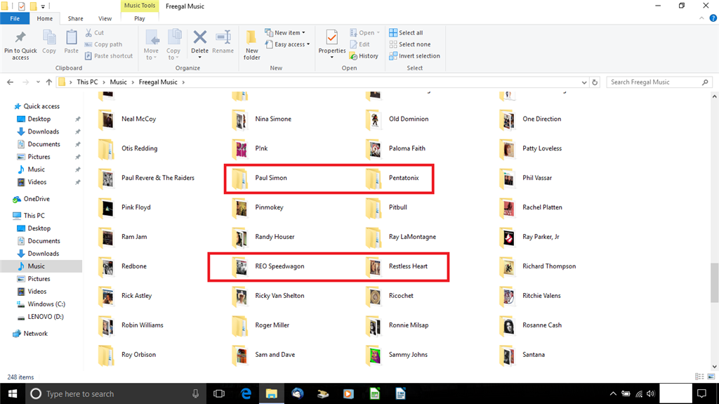Click Select none
The width and height of the screenshot is (719, 404).
pyautogui.click(x=410, y=44)
